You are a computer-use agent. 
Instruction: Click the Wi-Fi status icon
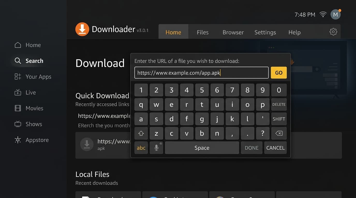pos(323,14)
